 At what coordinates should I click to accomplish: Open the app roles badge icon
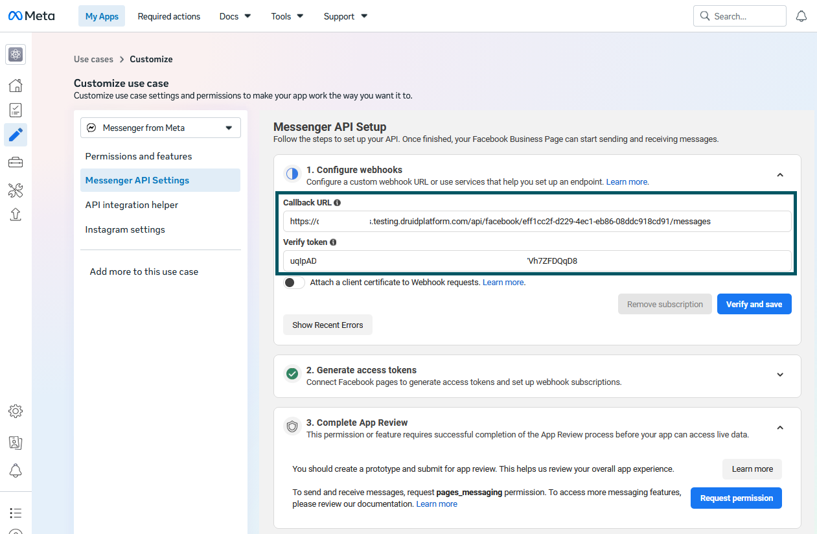click(x=16, y=443)
